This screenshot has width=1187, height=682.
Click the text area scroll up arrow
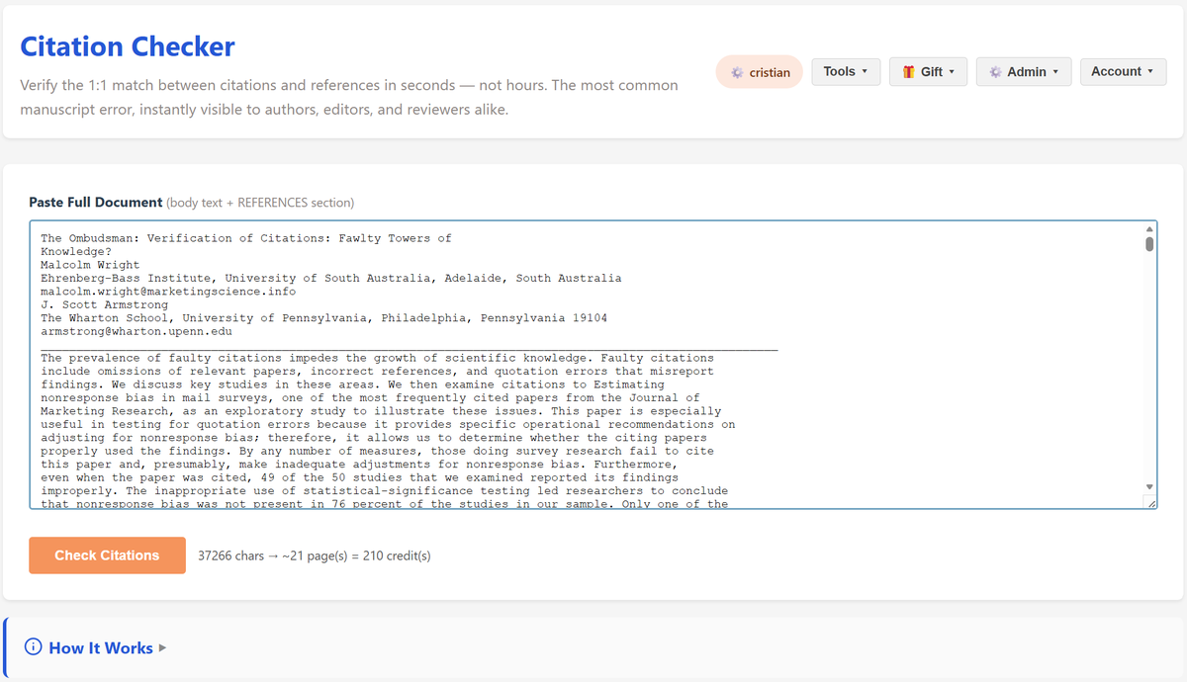(x=1148, y=228)
